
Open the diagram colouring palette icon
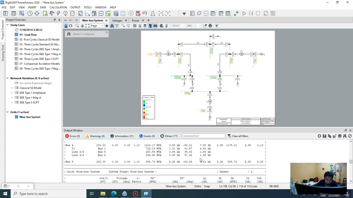click(x=161, y=26)
